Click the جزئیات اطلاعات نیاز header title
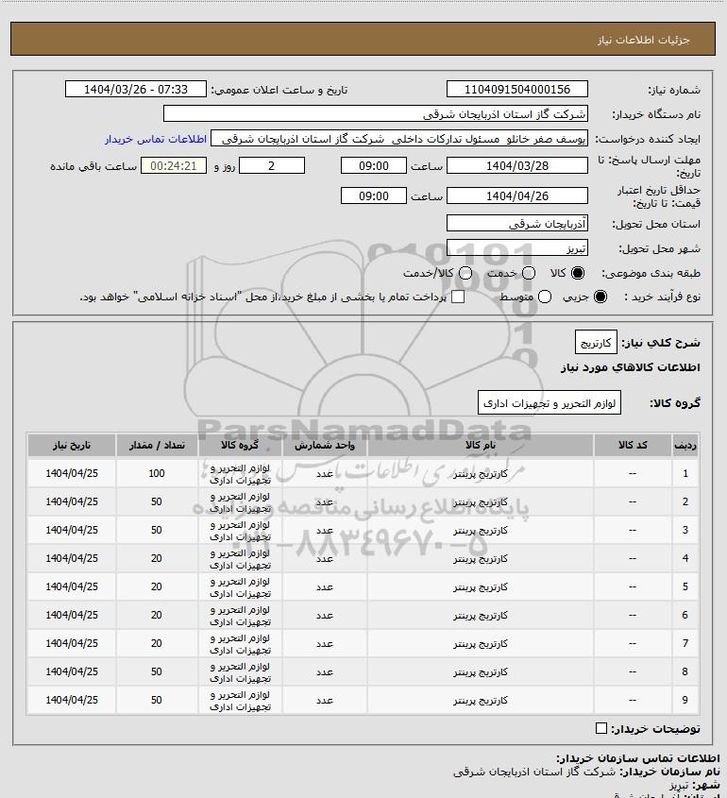Screen dimensions: 727x798 click(x=644, y=40)
